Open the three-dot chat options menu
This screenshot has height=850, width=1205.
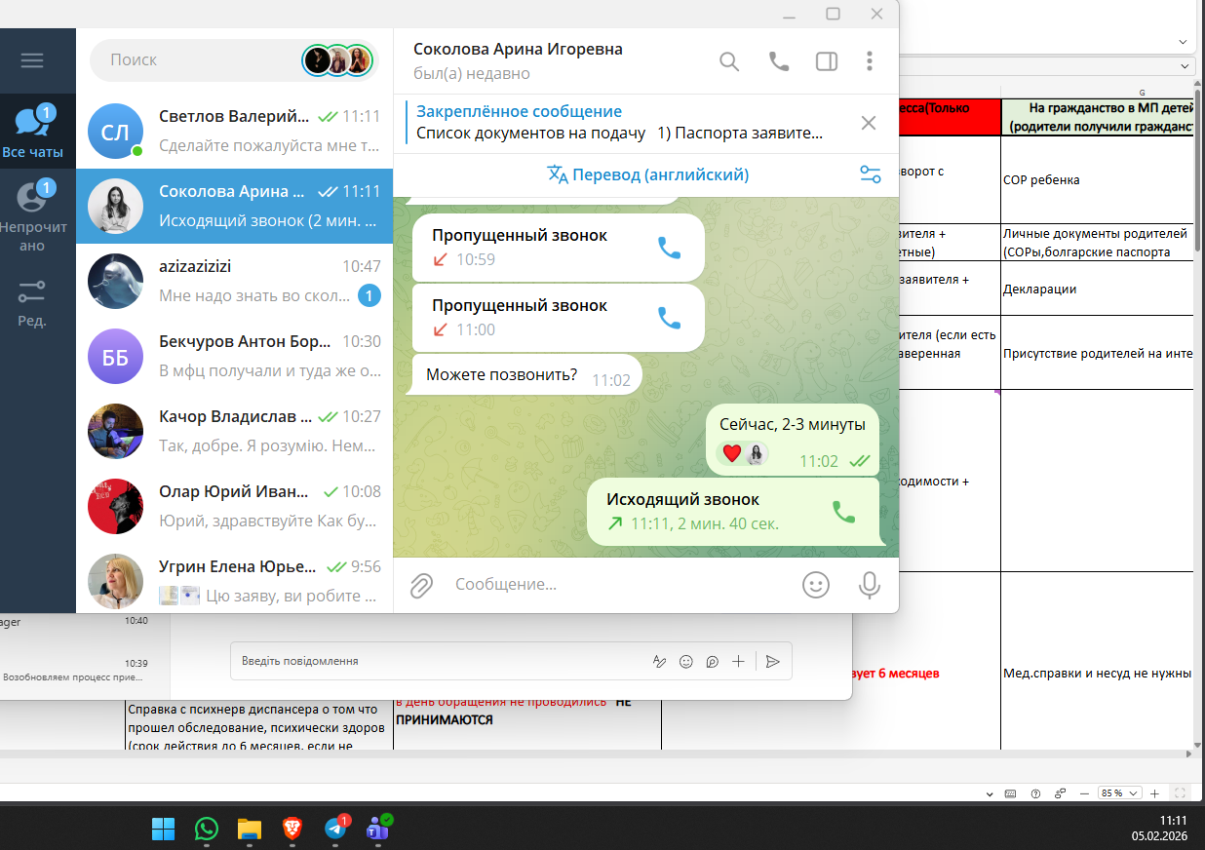click(870, 61)
